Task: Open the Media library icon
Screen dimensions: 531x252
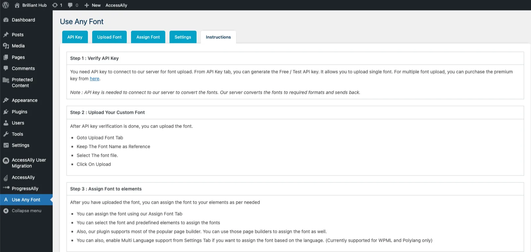Action: click(x=6, y=46)
